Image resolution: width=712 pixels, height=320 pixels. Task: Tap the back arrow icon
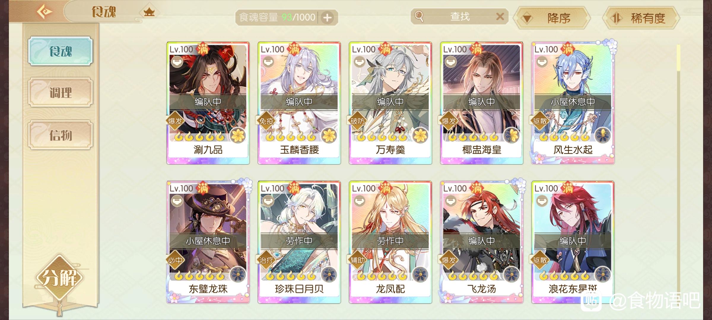point(44,12)
